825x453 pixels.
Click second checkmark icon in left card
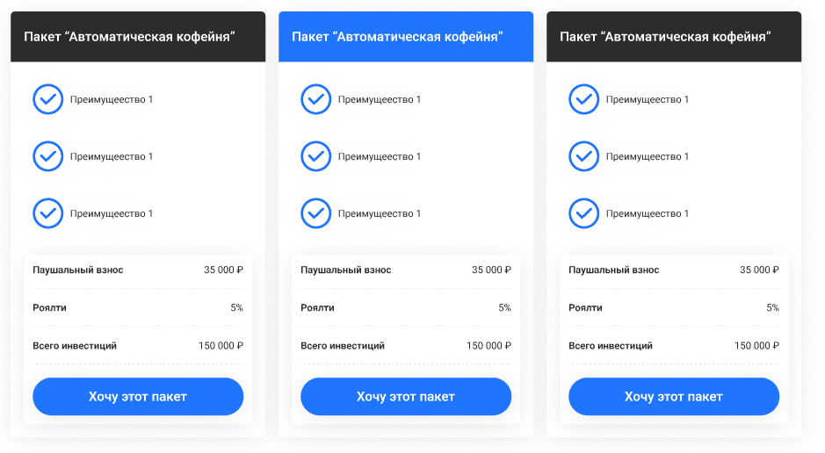click(x=48, y=156)
